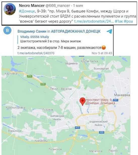The height and width of the screenshot is (155, 138).
Task: Open the #Донецк hashtag
Action: point(27,11)
